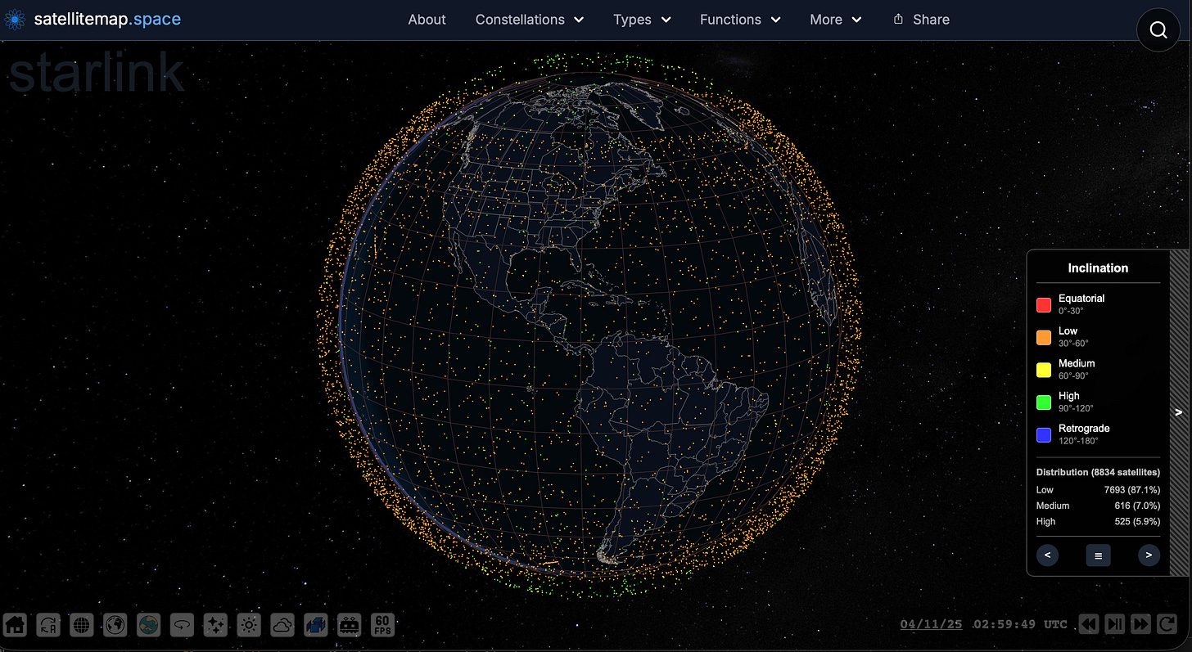The height and width of the screenshot is (652, 1192).
Task: Click the green High inclination swatch
Action: [1044, 402]
